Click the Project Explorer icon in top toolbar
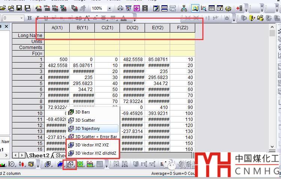Image resolution: width=281 pixels, height=179 pixels. point(184,8)
